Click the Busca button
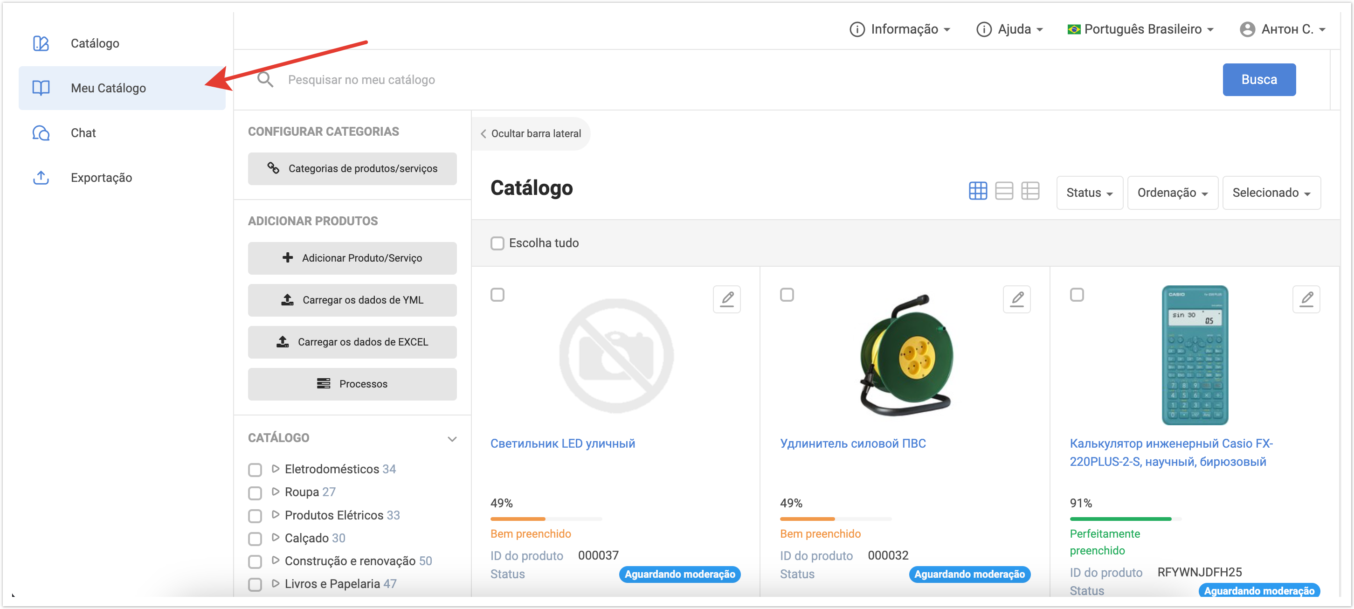Viewport: 1354px width, 609px height. coord(1258,80)
